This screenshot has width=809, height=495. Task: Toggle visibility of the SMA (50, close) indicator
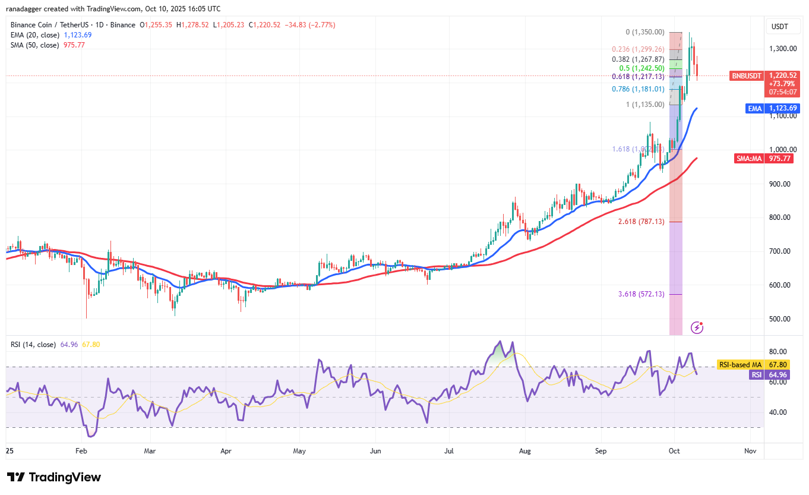tap(34, 45)
